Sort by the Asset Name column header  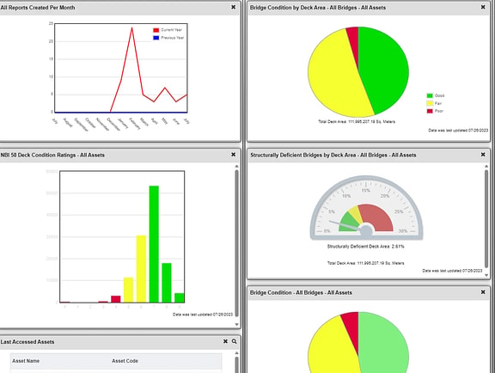26,361
